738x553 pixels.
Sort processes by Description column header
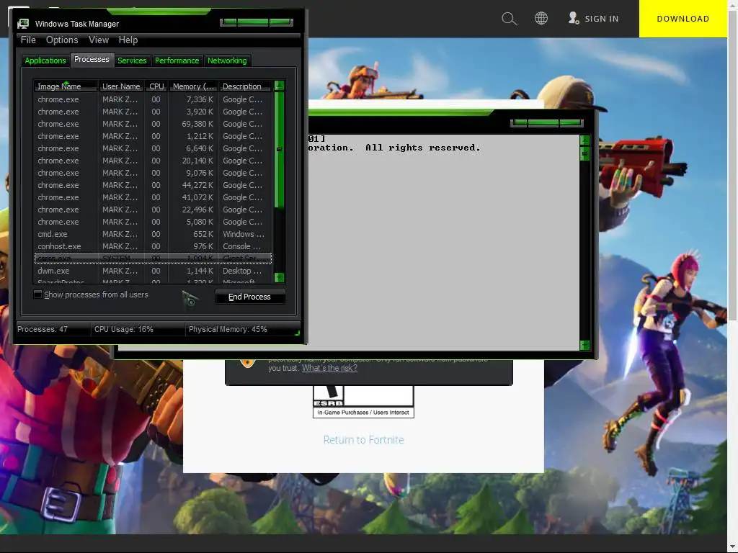(245, 86)
